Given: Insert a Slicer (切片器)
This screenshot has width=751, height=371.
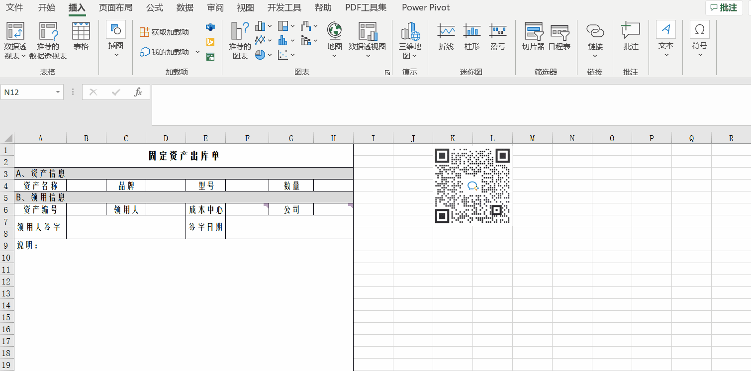Looking at the screenshot, I should 534,36.
